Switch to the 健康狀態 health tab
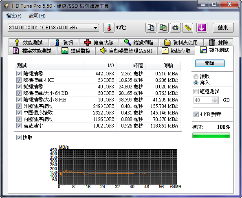This screenshot has width=242, height=198. click(x=99, y=42)
